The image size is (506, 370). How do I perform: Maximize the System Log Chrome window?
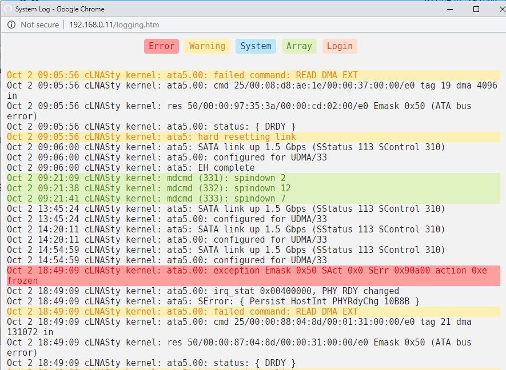click(x=476, y=9)
